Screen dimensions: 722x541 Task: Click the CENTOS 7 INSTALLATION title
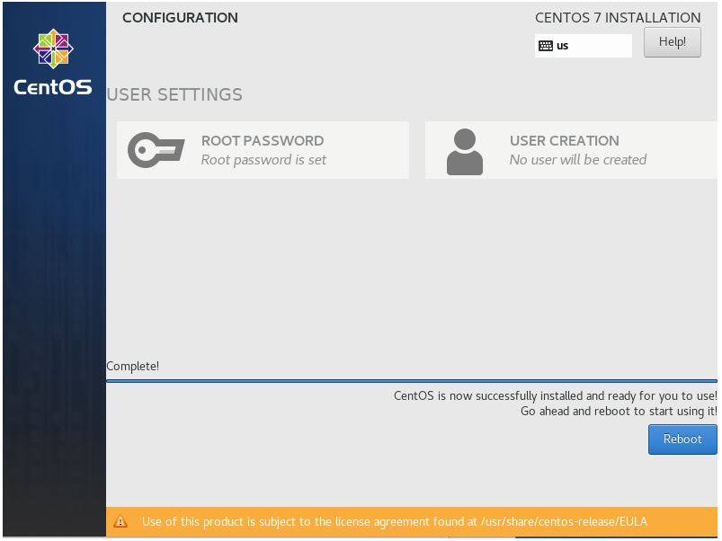coord(618,17)
